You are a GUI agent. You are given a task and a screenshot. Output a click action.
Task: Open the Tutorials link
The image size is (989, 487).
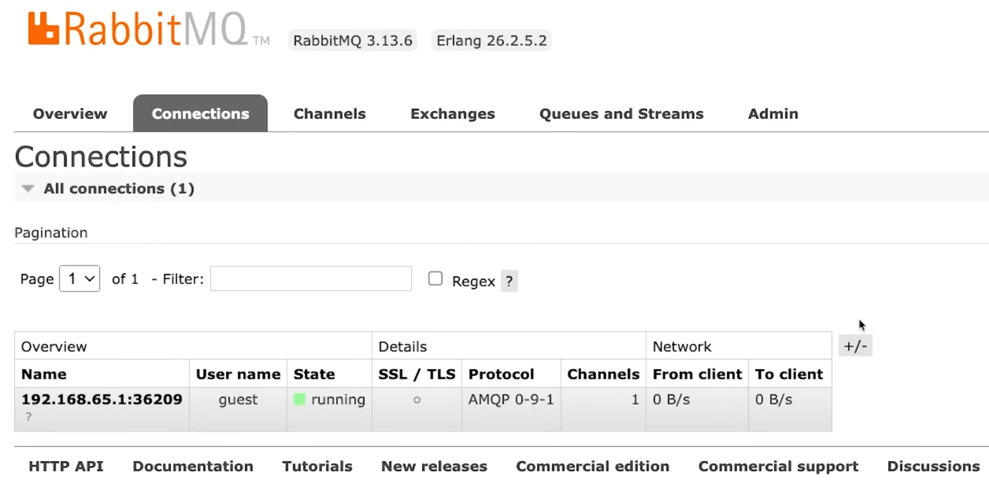click(x=317, y=467)
